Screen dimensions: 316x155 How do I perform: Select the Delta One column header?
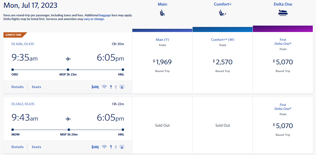click(283, 4)
